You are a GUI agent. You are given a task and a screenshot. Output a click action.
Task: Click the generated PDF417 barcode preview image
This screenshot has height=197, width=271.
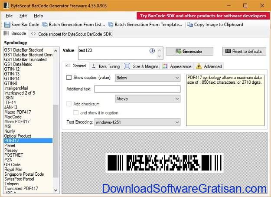click(164, 163)
